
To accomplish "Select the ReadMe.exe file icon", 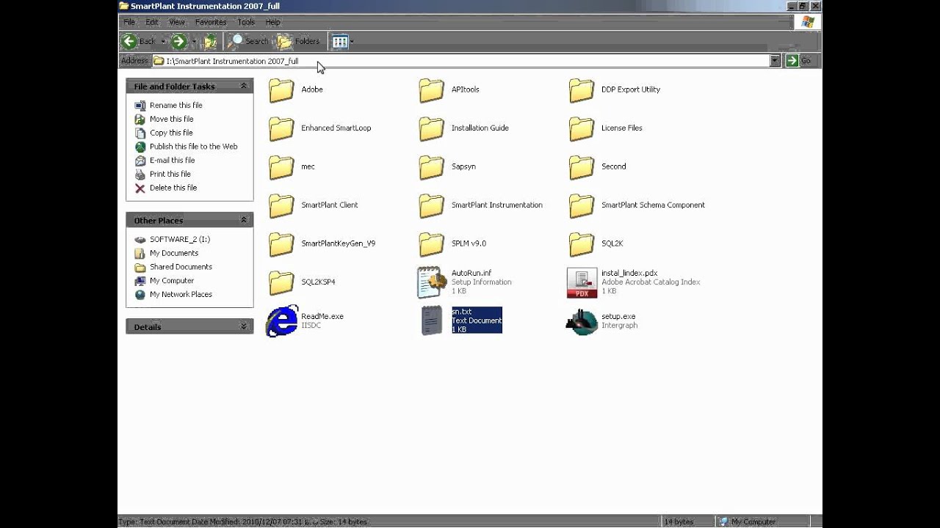I will click(x=282, y=321).
